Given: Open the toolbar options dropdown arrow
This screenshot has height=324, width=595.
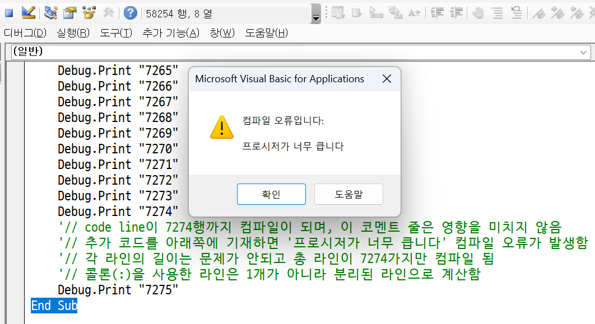Looking at the screenshot, I should click(x=316, y=13).
